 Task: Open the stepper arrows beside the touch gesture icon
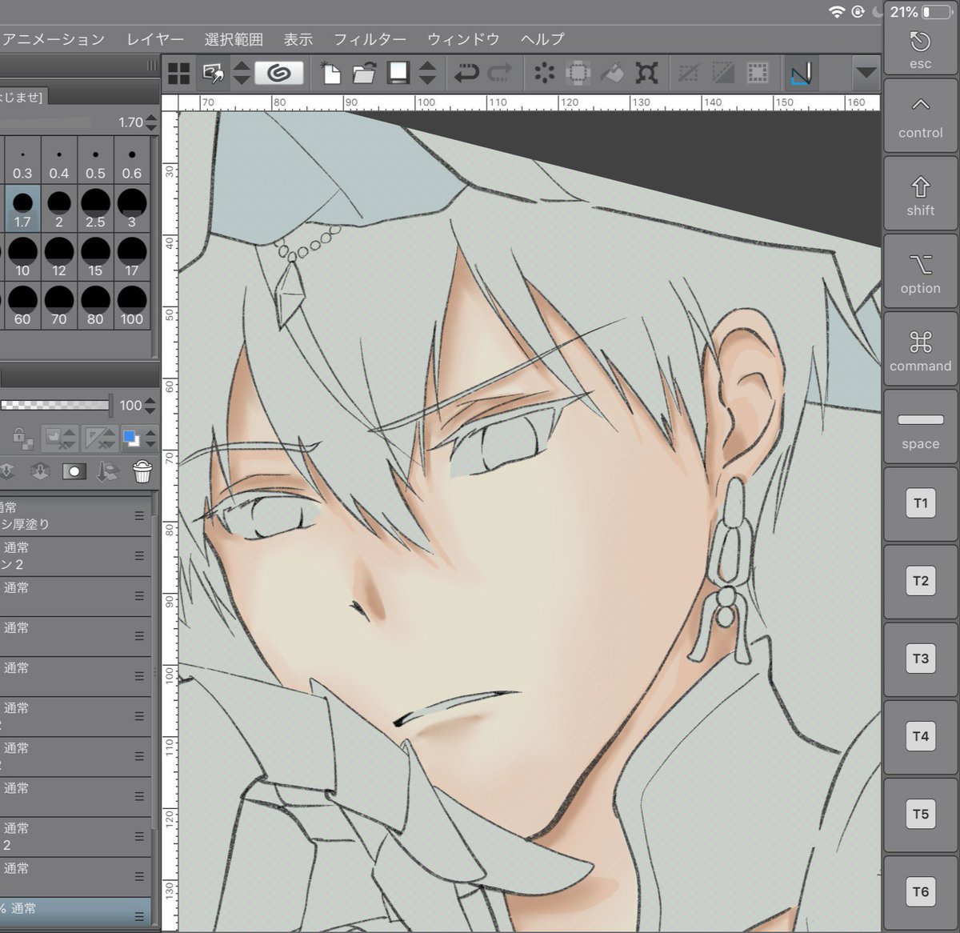click(x=242, y=74)
